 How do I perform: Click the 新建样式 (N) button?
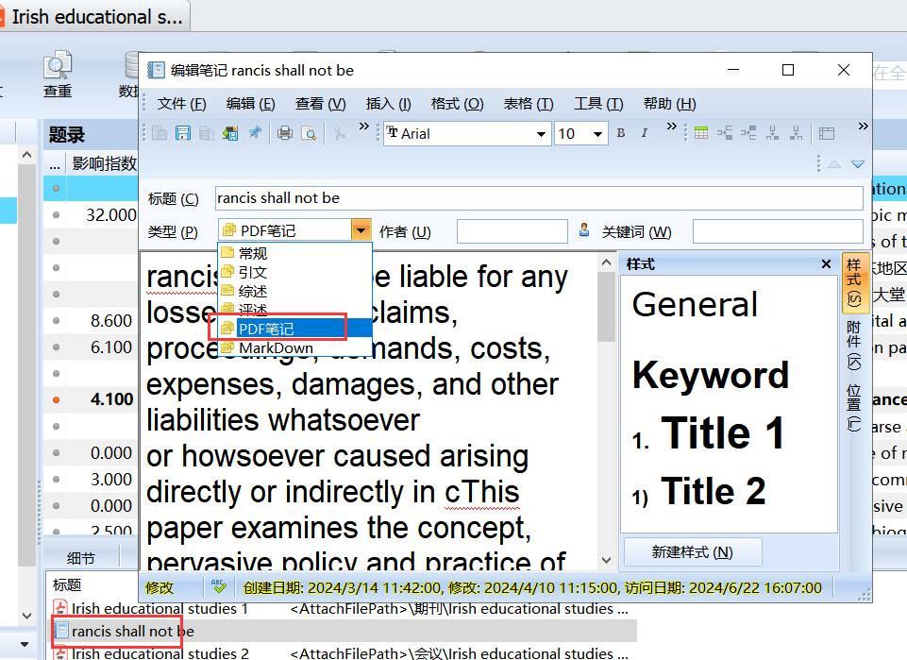click(x=693, y=551)
